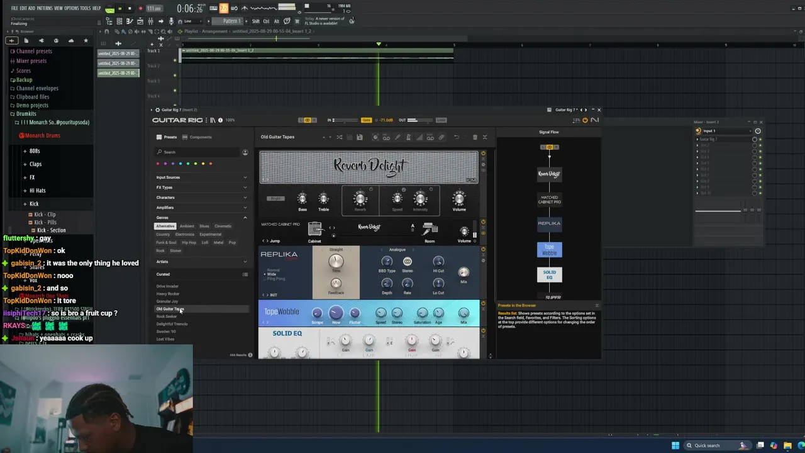The width and height of the screenshot is (805, 453).
Task: Toggle Tape Wobble module power button
Action: tap(483, 304)
